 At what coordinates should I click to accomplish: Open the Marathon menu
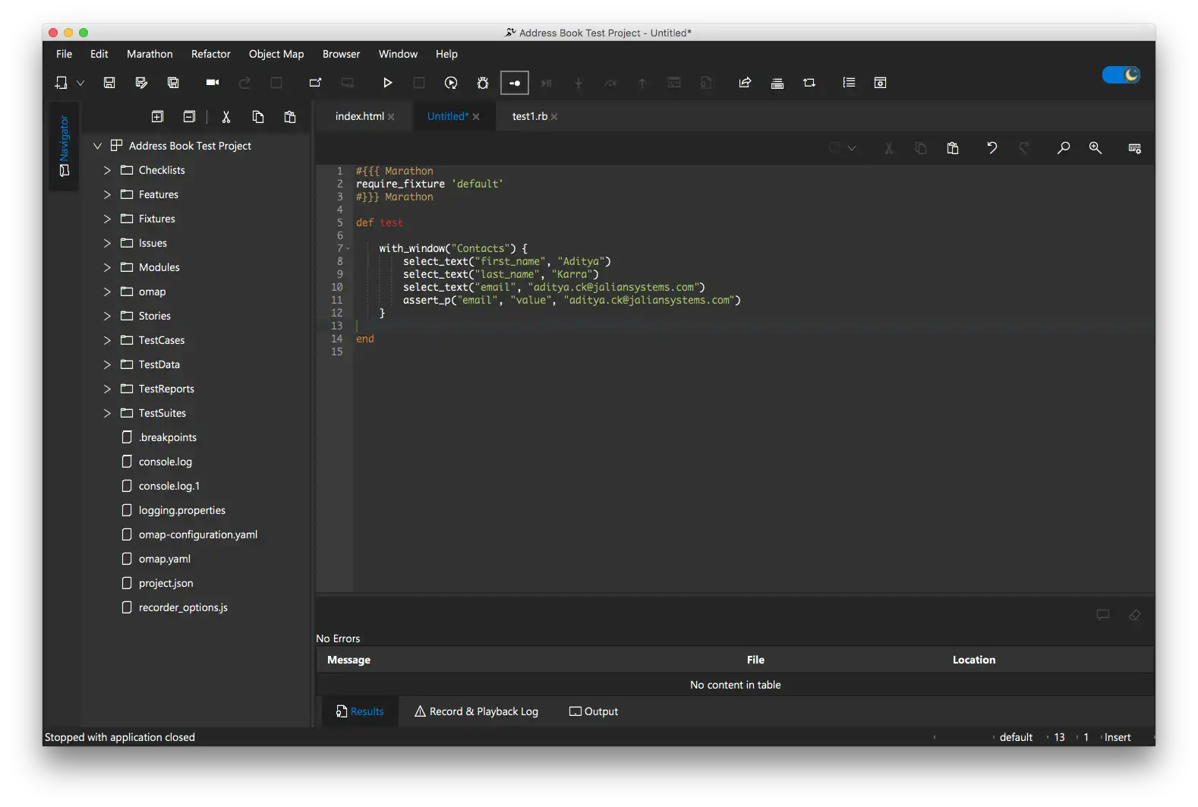[x=150, y=54]
